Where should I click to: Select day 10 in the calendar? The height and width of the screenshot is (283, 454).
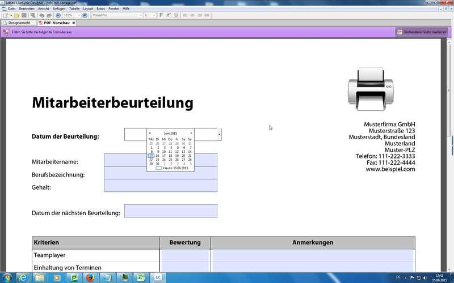coord(164,152)
